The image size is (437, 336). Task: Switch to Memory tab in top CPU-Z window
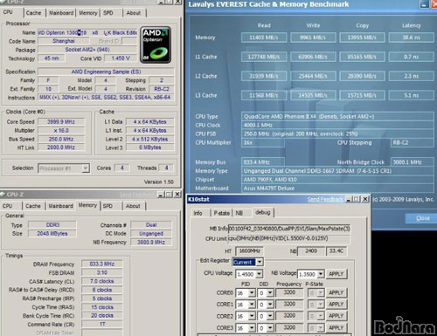point(88,13)
